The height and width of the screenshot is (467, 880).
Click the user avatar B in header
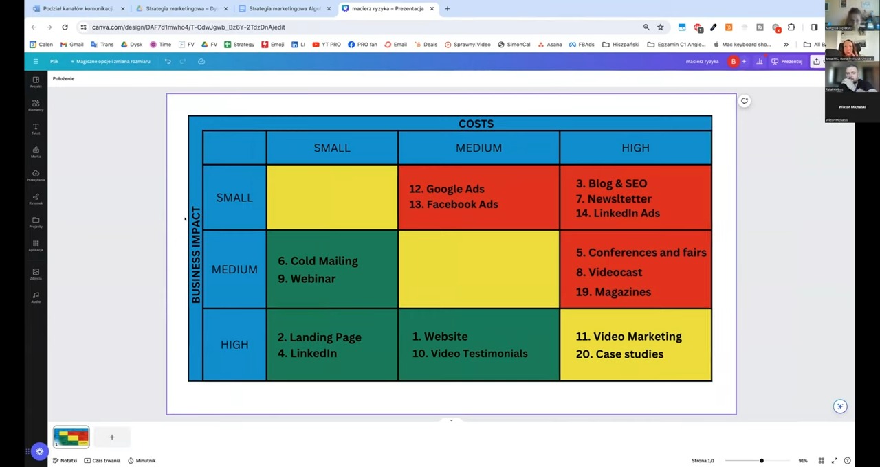coord(733,62)
